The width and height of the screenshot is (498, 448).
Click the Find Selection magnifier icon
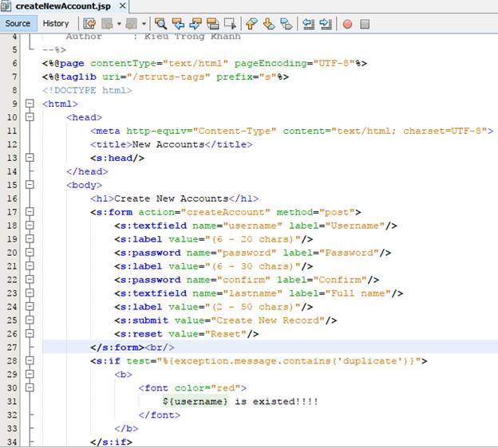click(160, 24)
